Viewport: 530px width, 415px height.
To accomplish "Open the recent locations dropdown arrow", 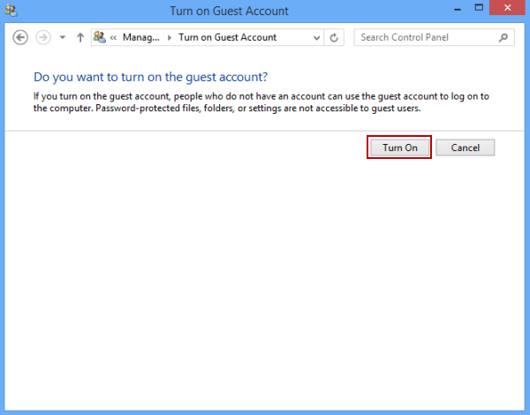I will (x=62, y=38).
